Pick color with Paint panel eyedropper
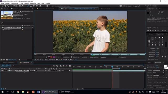Viewport: 168px width, 94px height. (166, 70)
